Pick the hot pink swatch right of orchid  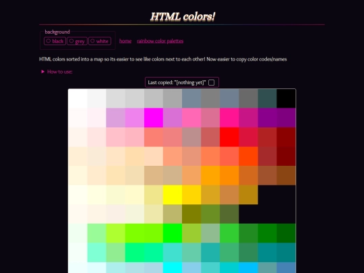pyautogui.click(x=191, y=118)
